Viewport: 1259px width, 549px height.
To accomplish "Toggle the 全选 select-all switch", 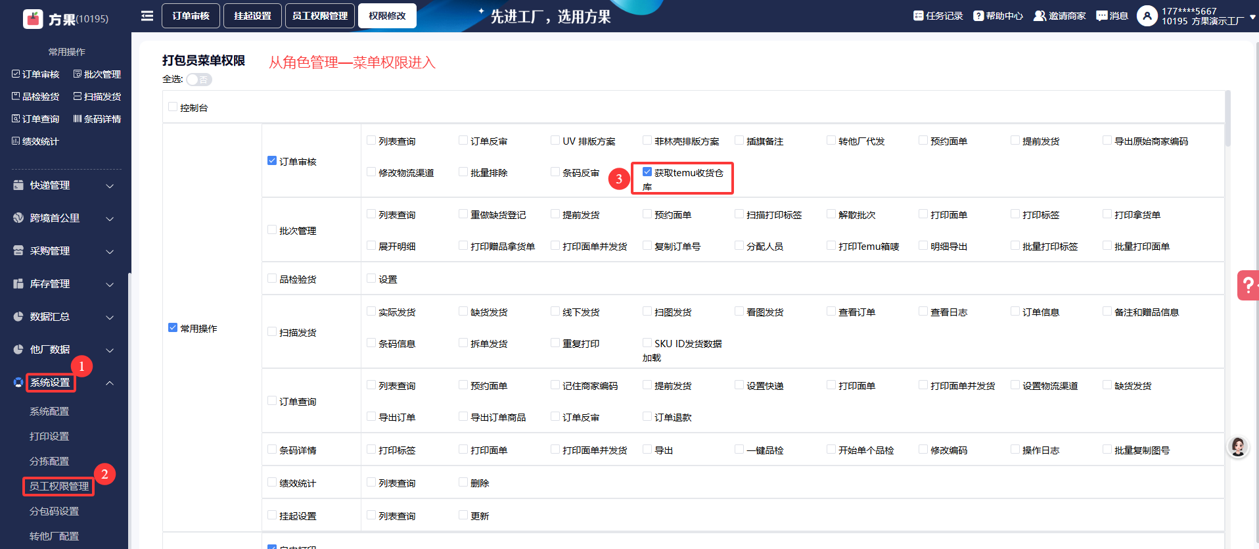I will coord(198,80).
